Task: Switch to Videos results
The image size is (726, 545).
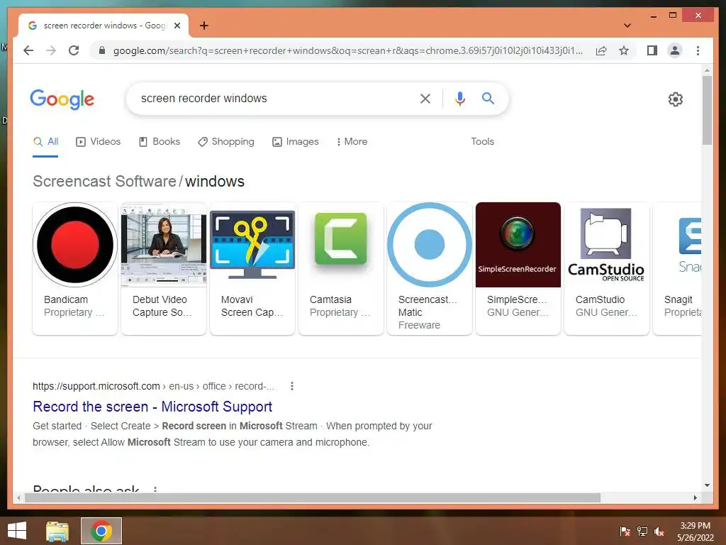Action: 98,142
